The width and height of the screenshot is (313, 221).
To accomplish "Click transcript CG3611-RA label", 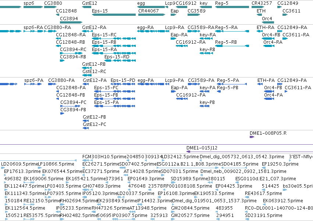I will coord(296,35).
